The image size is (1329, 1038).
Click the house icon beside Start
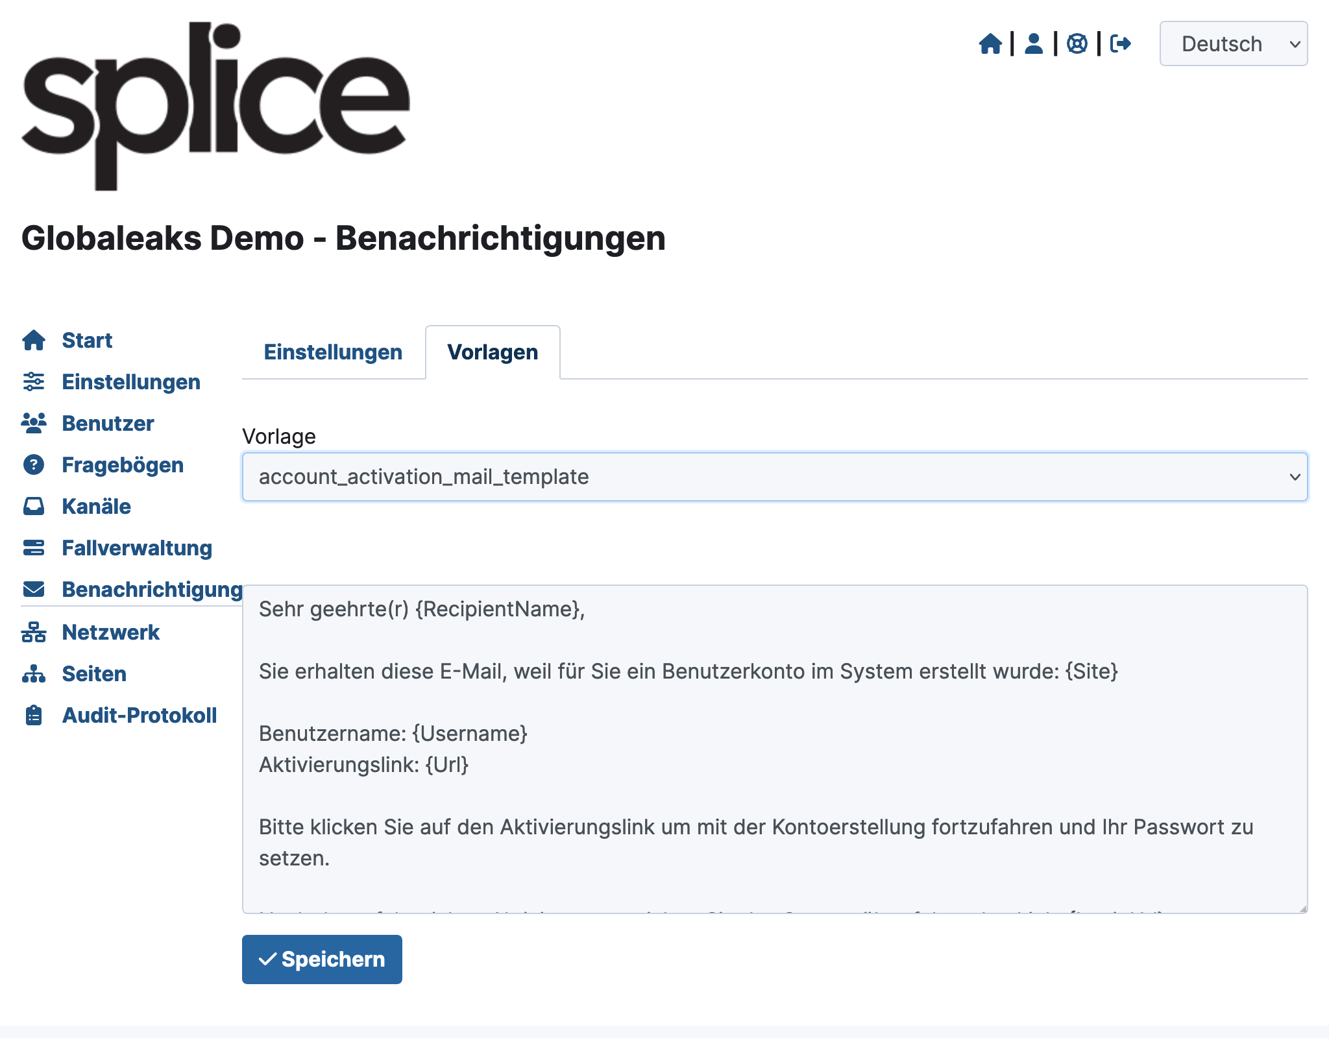tap(34, 340)
